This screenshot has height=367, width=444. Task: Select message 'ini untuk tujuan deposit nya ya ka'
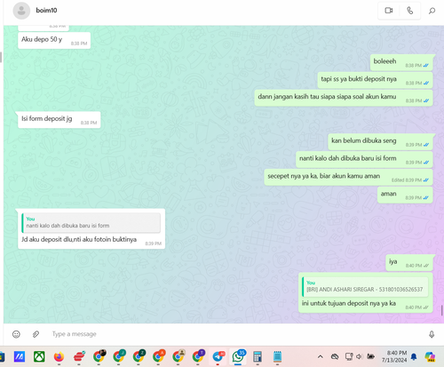(366, 293)
